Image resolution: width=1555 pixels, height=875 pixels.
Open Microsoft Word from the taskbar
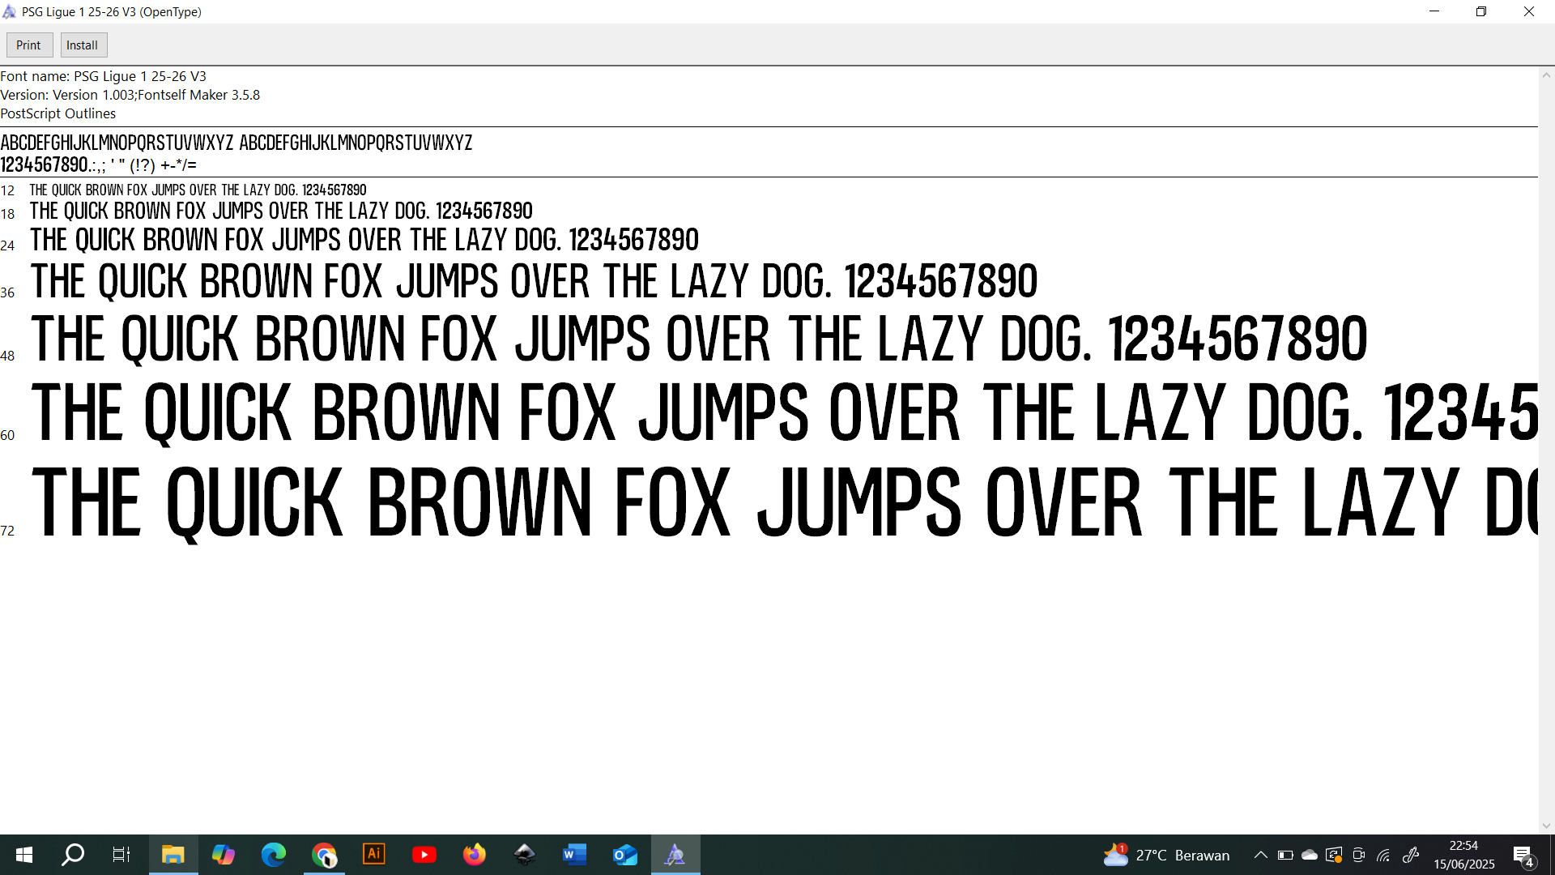pos(574,855)
